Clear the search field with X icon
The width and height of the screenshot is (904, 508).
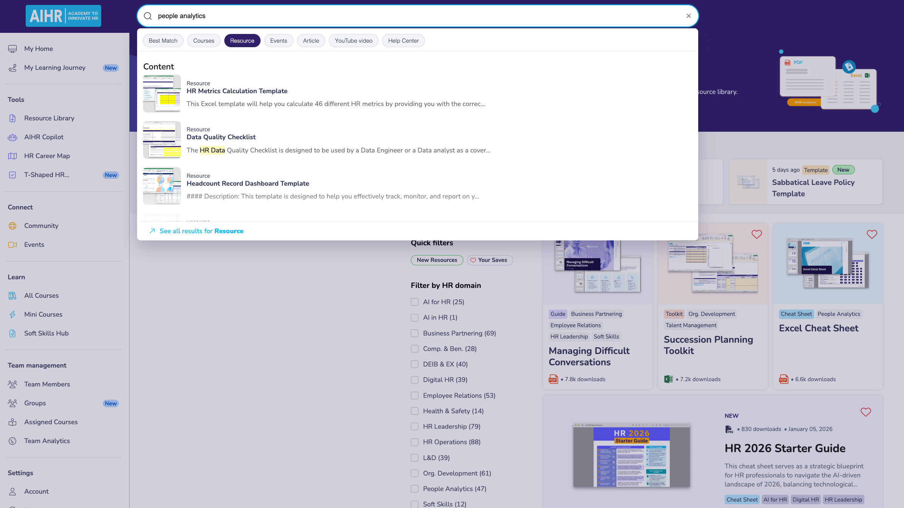[x=688, y=16]
